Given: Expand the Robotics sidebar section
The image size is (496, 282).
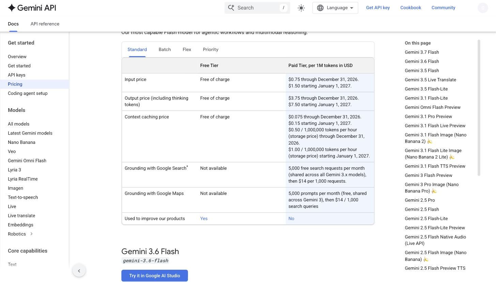Looking at the screenshot, I should click(x=31, y=234).
